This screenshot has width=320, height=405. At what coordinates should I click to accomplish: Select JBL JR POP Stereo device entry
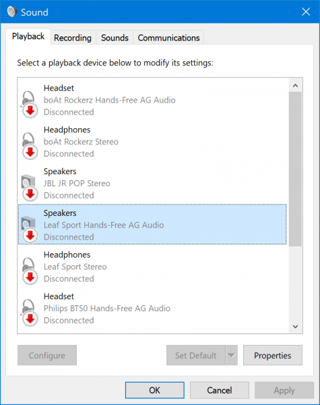click(x=152, y=183)
